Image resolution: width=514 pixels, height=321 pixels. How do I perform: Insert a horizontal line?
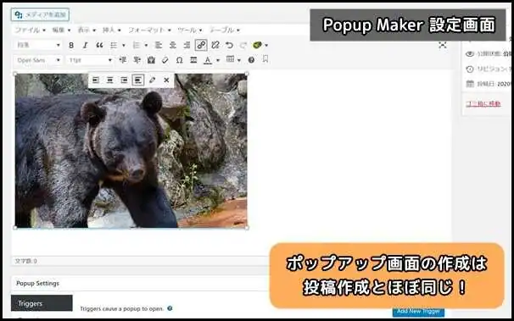tap(193, 60)
